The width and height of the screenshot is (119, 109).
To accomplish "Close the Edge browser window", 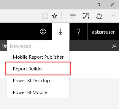I will [x=112, y=5].
